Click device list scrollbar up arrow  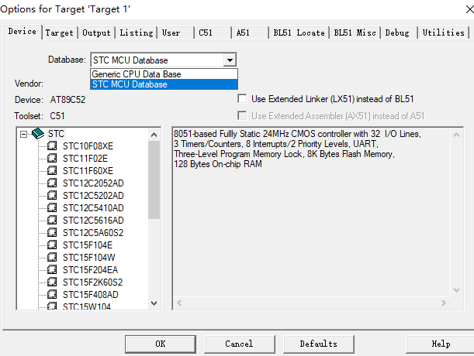(154, 135)
